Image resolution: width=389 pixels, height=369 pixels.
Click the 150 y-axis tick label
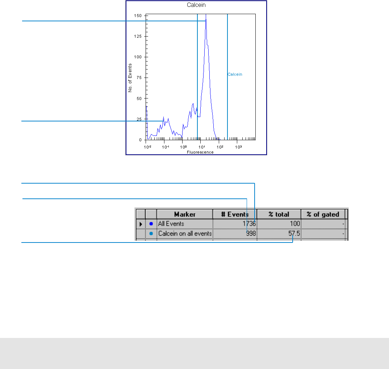pos(138,16)
